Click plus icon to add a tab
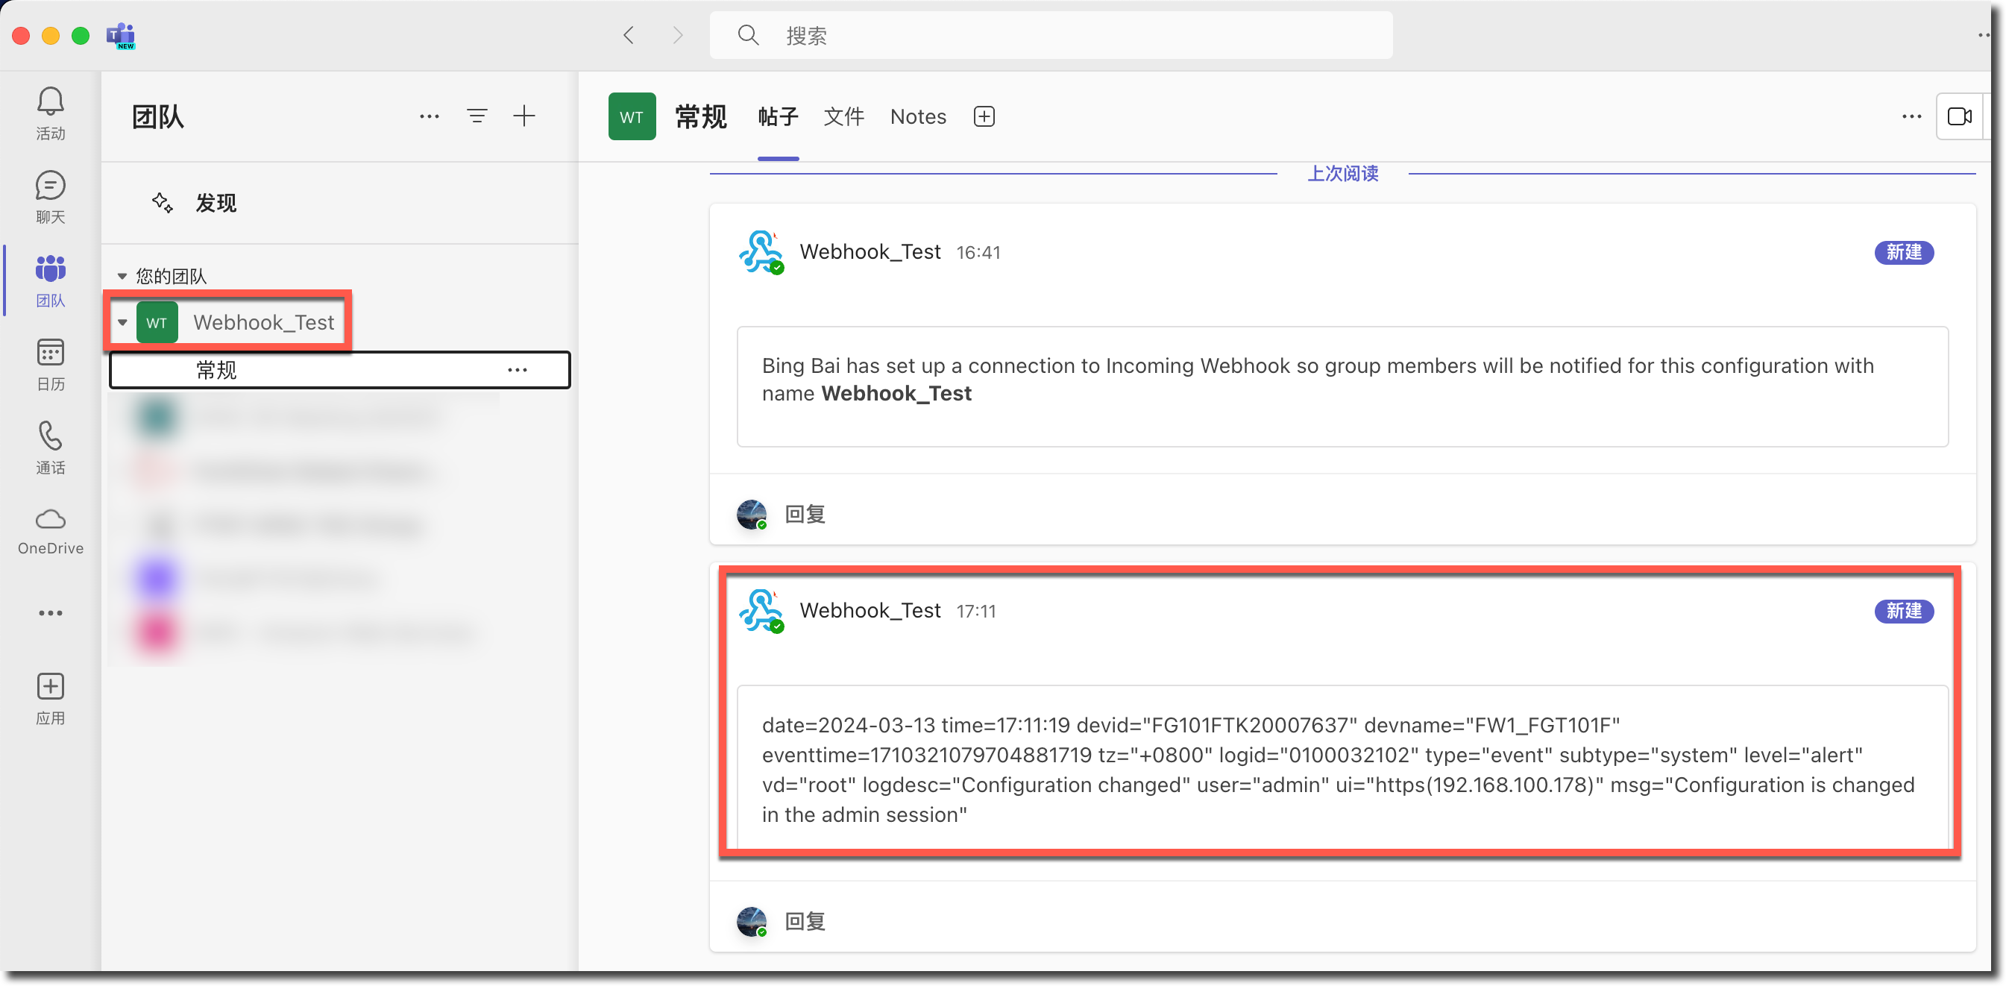This screenshot has width=2006, height=986. pos(984,116)
